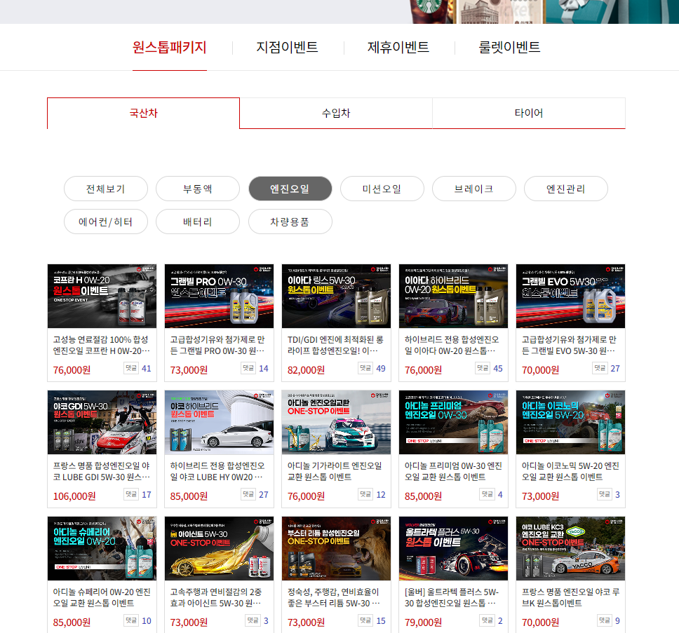Select the 타이어 tab
Screen dimensions: 679x633
point(529,114)
